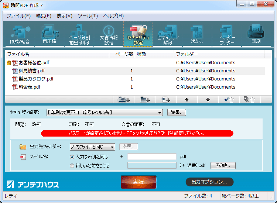Open 出力オプション... button
This screenshot has height=203, width=277.
[209, 182]
